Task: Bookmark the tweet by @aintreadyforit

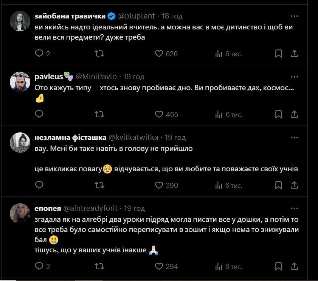Action: [278, 266]
